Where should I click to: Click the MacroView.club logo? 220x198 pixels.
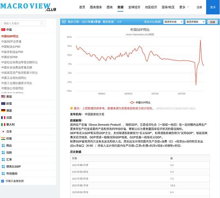pyautogui.click(x=28, y=7)
